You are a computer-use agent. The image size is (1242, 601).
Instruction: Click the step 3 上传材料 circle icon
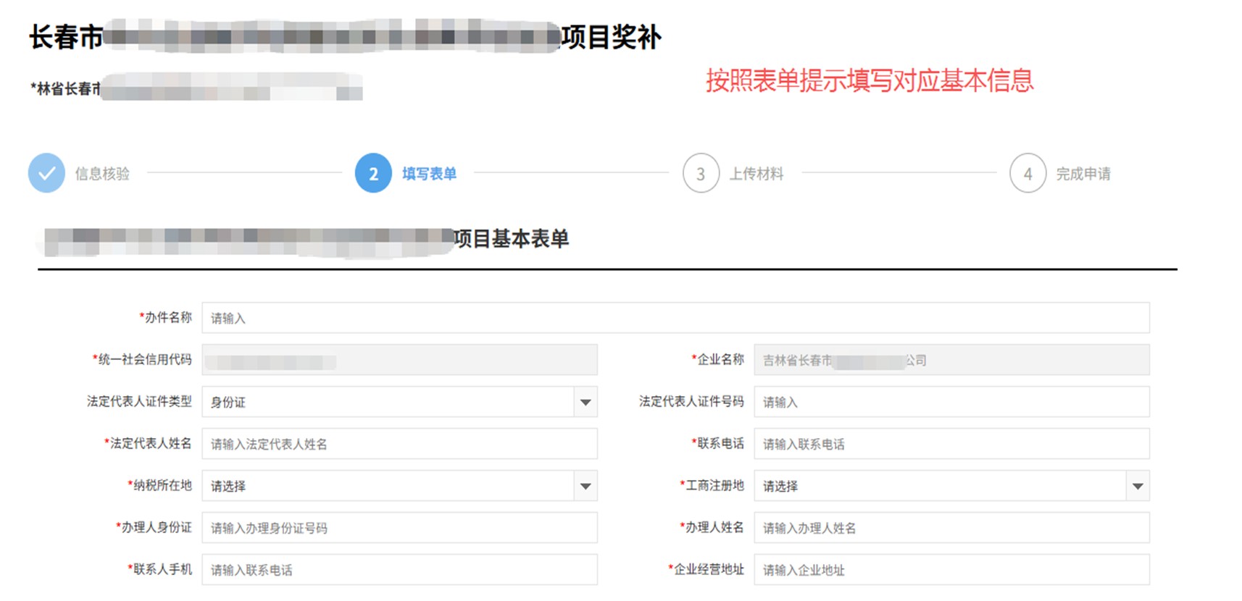coord(701,173)
